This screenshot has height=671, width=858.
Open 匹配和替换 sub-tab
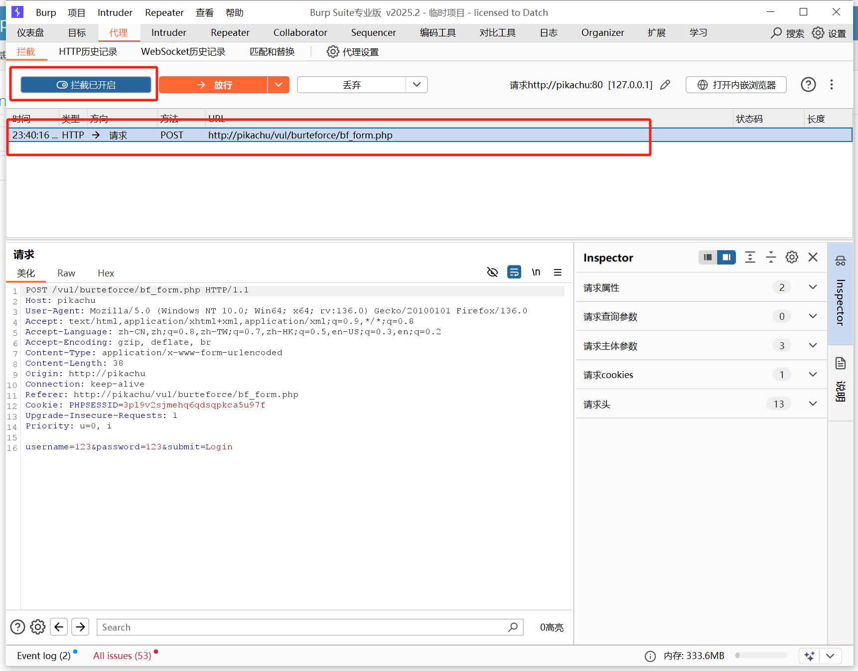point(272,52)
